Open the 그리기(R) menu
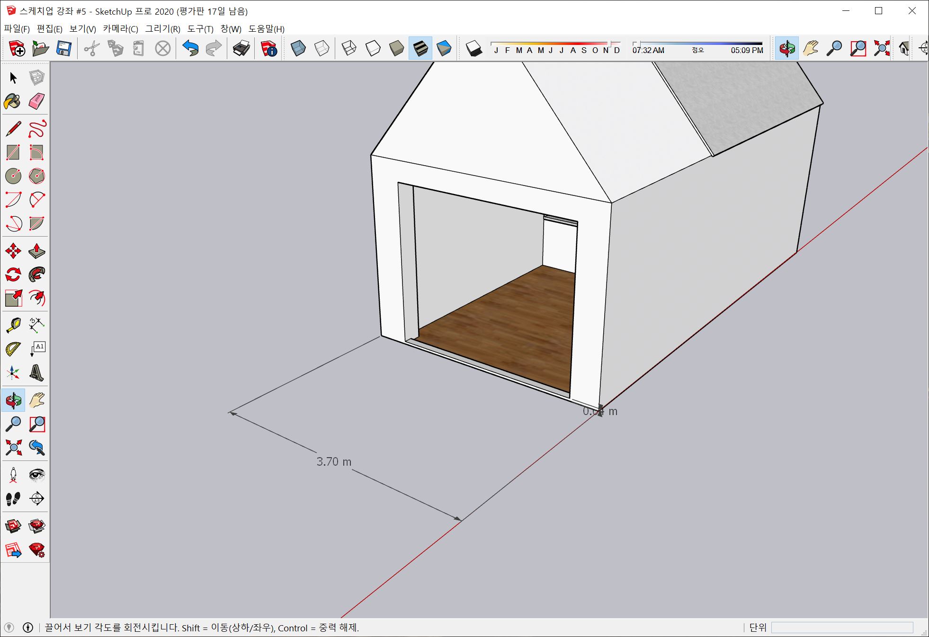 pos(162,29)
